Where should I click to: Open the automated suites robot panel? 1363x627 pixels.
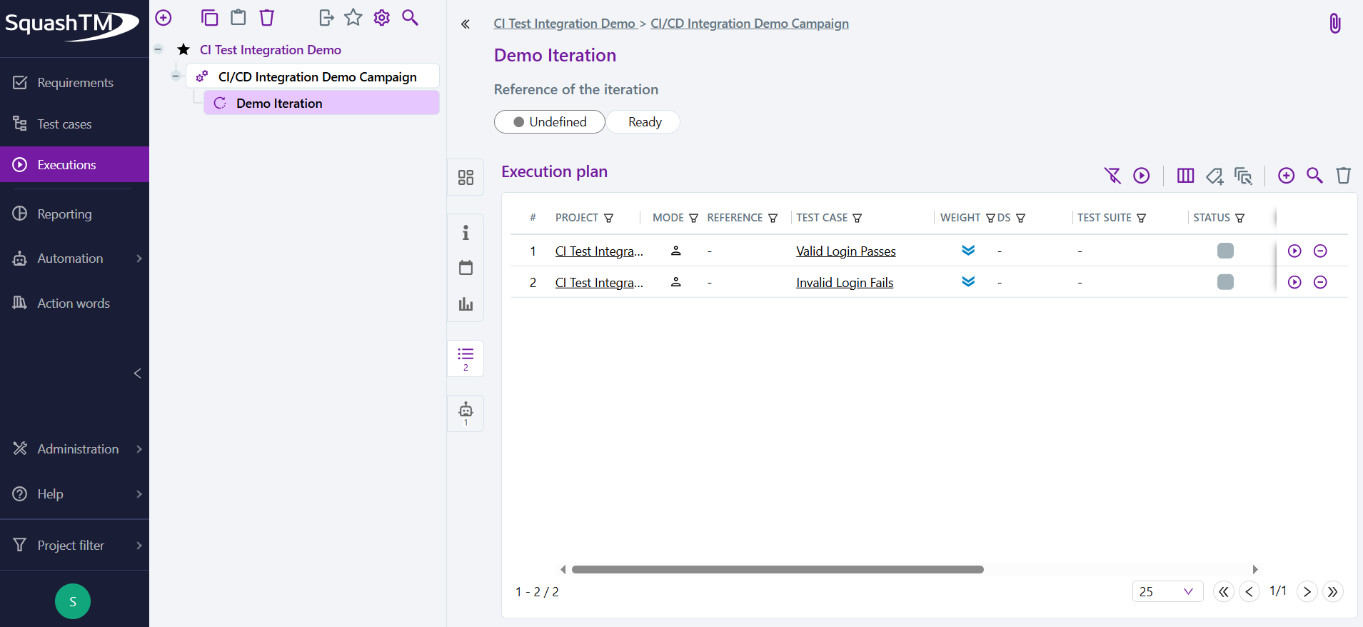466,413
